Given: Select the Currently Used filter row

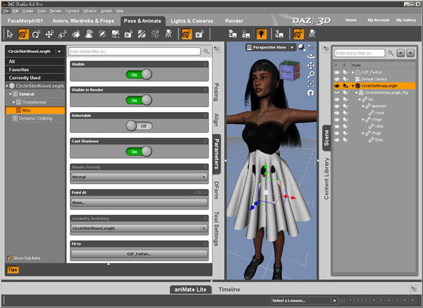Looking at the screenshot, I should [35, 78].
